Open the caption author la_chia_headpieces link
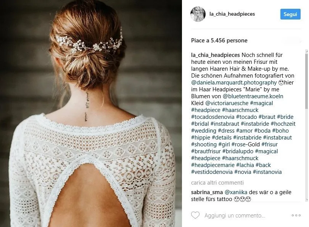 [216, 55]
